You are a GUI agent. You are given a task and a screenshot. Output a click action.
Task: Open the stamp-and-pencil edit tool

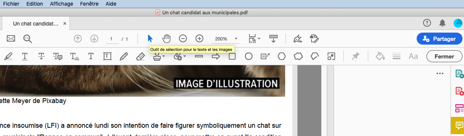tap(314, 38)
